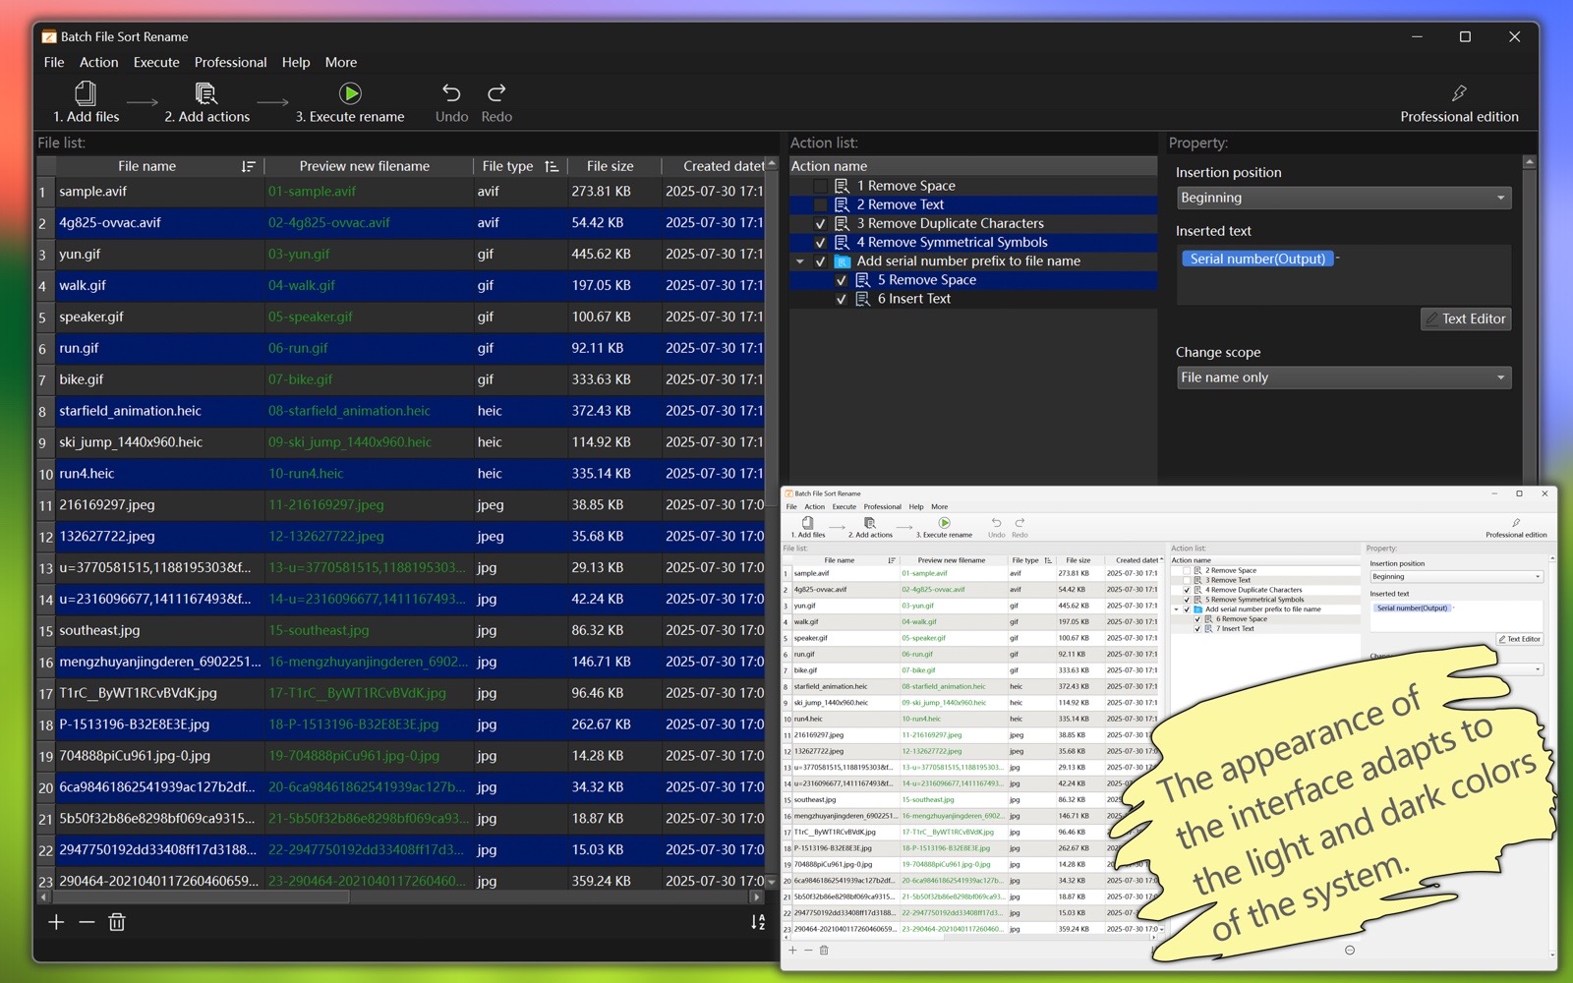Click the plus icon below file list

56,922
